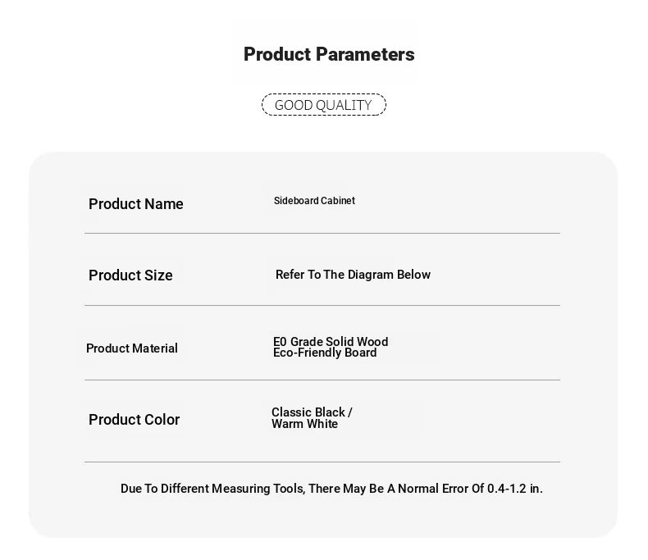The image size is (648, 560).
Task: Click the divider below Product Name row
Action: [x=322, y=234]
